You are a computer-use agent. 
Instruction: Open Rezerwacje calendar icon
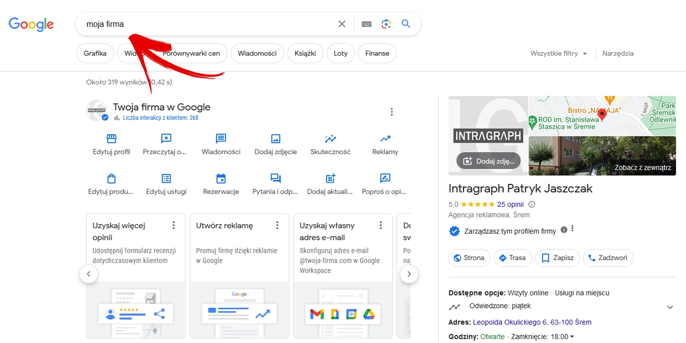click(221, 178)
